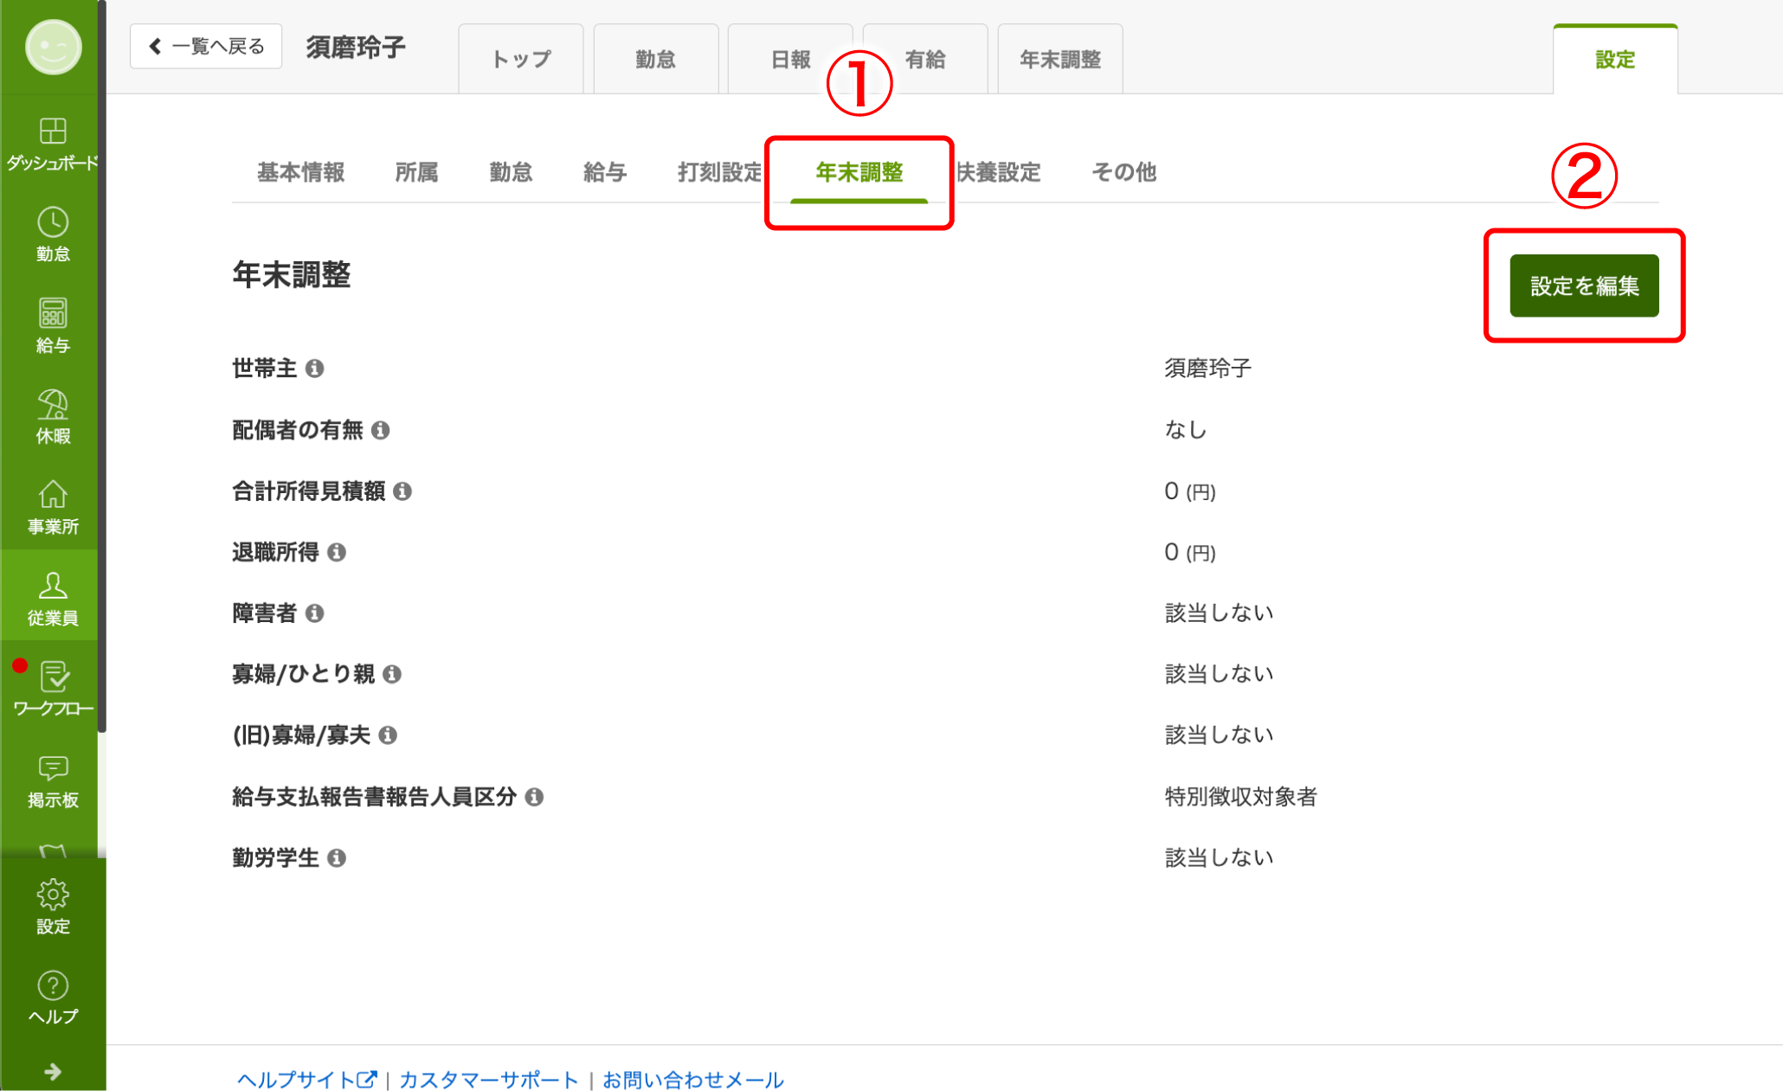Click the user avatar smiley icon
The height and width of the screenshot is (1091, 1783).
pyautogui.click(x=52, y=47)
